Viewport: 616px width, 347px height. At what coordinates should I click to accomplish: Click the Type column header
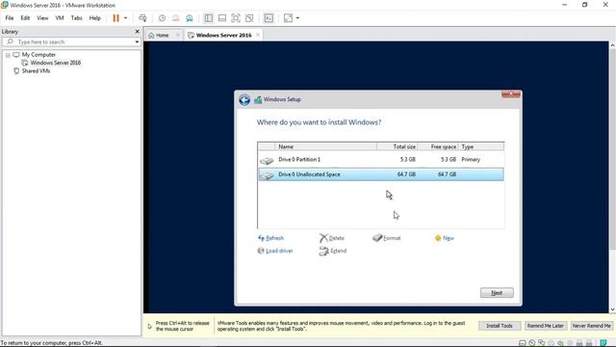pyautogui.click(x=481, y=147)
